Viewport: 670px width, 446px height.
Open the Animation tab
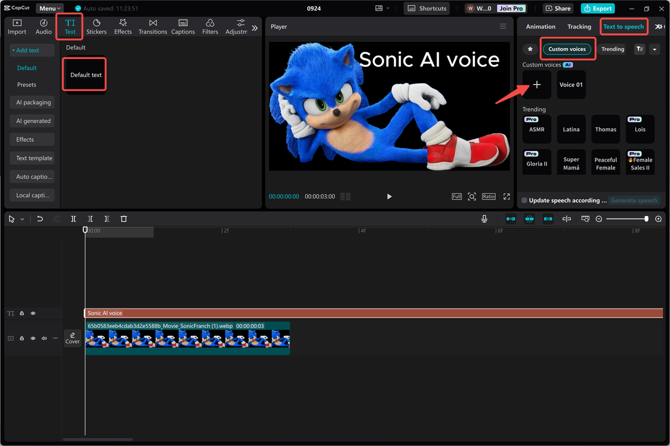coord(540,26)
